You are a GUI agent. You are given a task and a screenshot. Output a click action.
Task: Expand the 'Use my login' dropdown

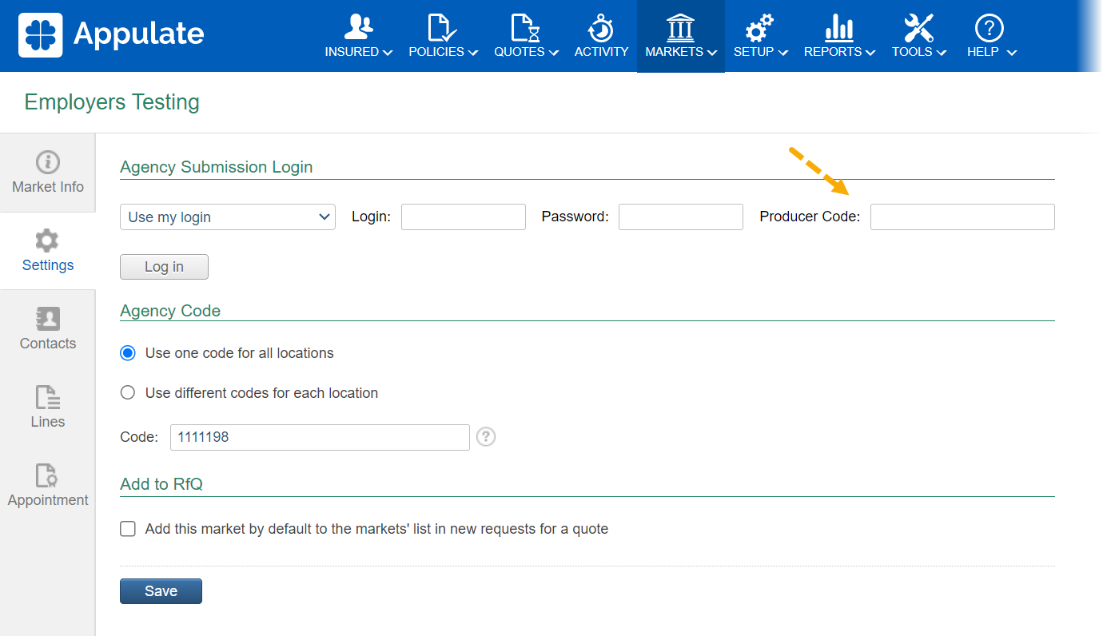point(227,217)
